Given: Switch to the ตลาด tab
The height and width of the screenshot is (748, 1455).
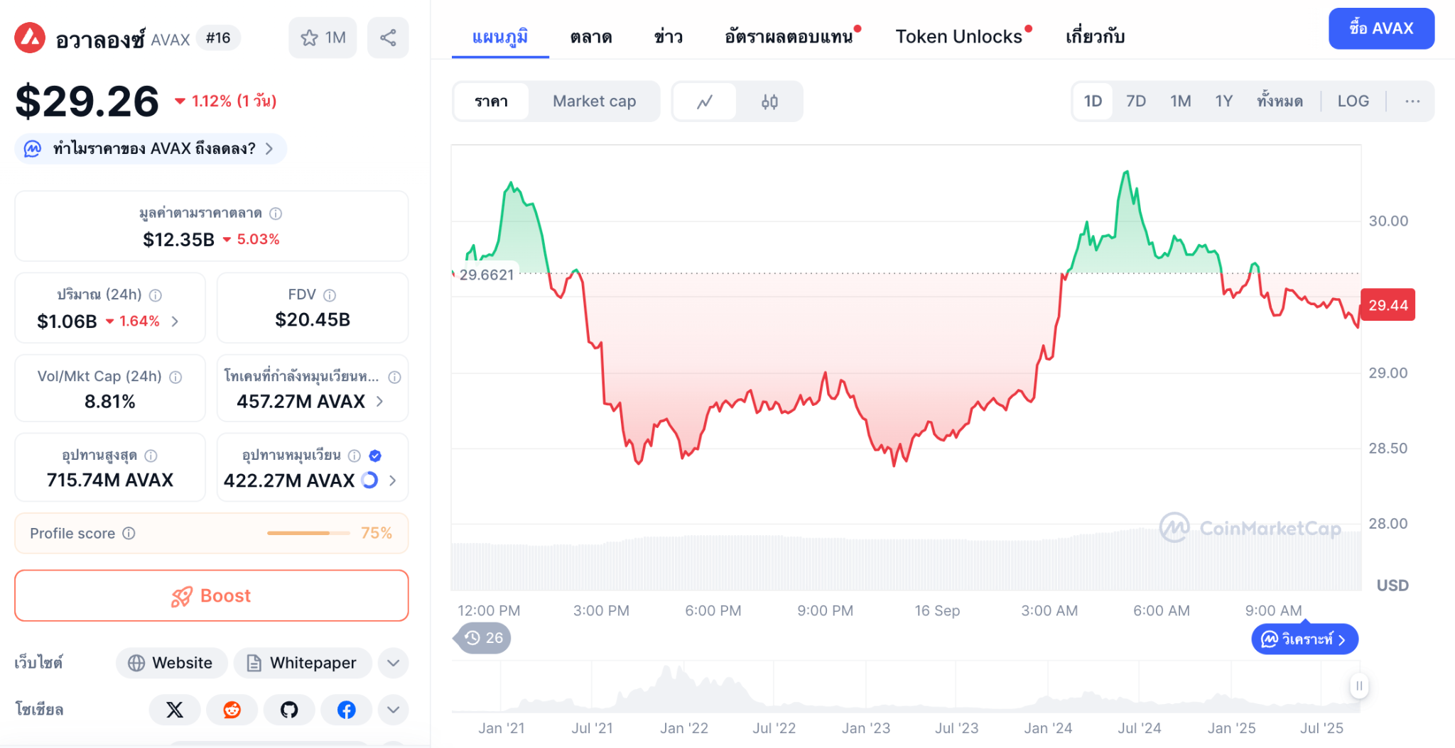Looking at the screenshot, I should coord(590,36).
